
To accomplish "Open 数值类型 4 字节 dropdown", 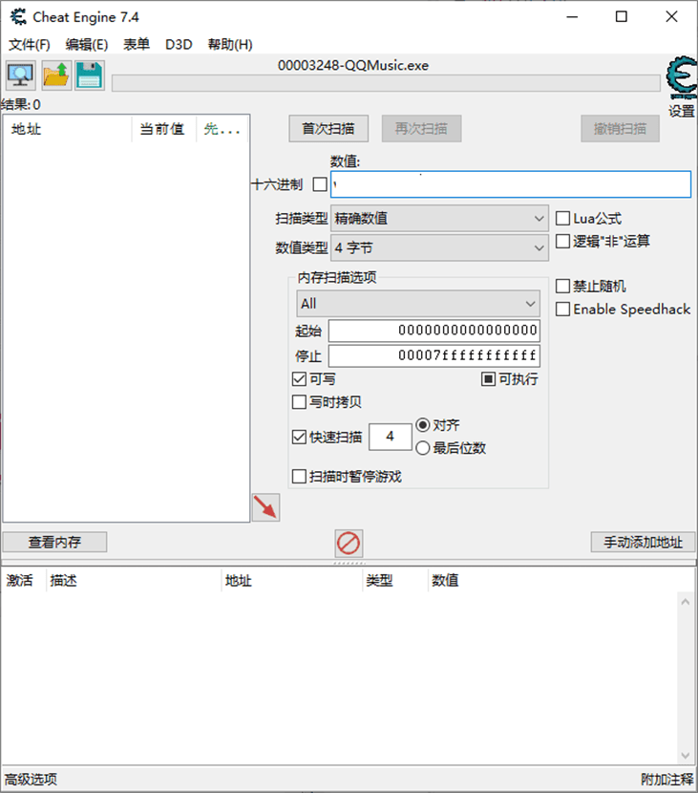I will point(439,247).
